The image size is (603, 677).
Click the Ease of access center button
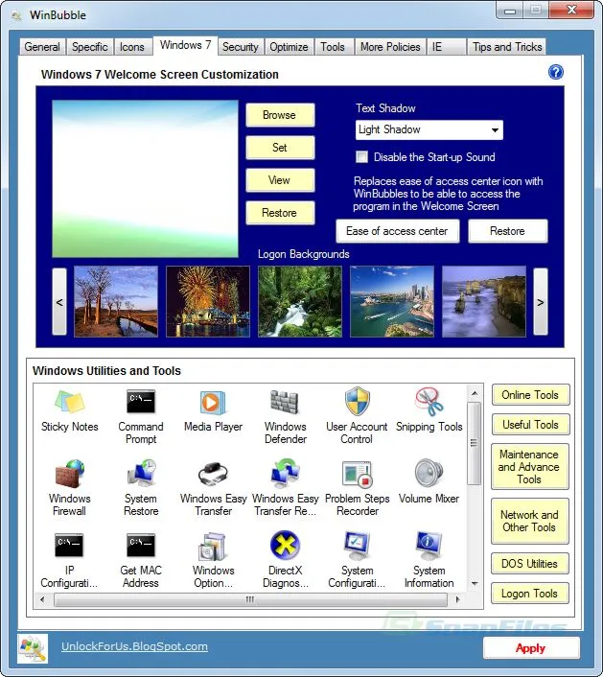tap(397, 231)
